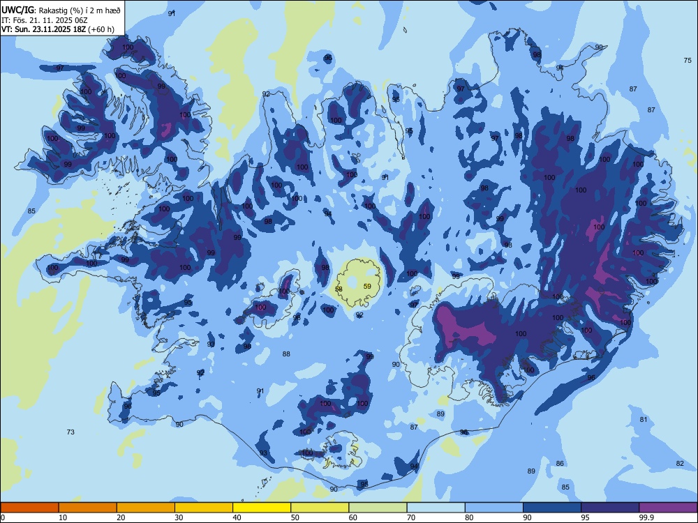
Task: Click the light blue 70–80 legend swatch
Action: pyautogui.click(x=436, y=508)
